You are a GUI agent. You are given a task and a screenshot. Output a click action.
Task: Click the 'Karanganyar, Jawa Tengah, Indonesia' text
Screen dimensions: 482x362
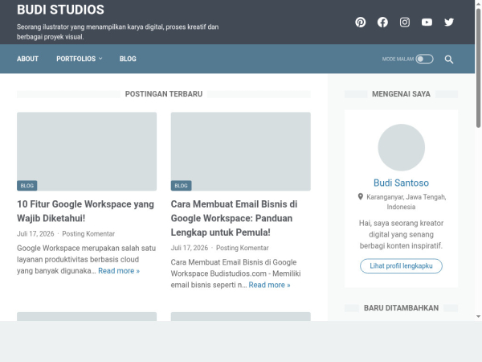pyautogui.click(x=406, y=202)
